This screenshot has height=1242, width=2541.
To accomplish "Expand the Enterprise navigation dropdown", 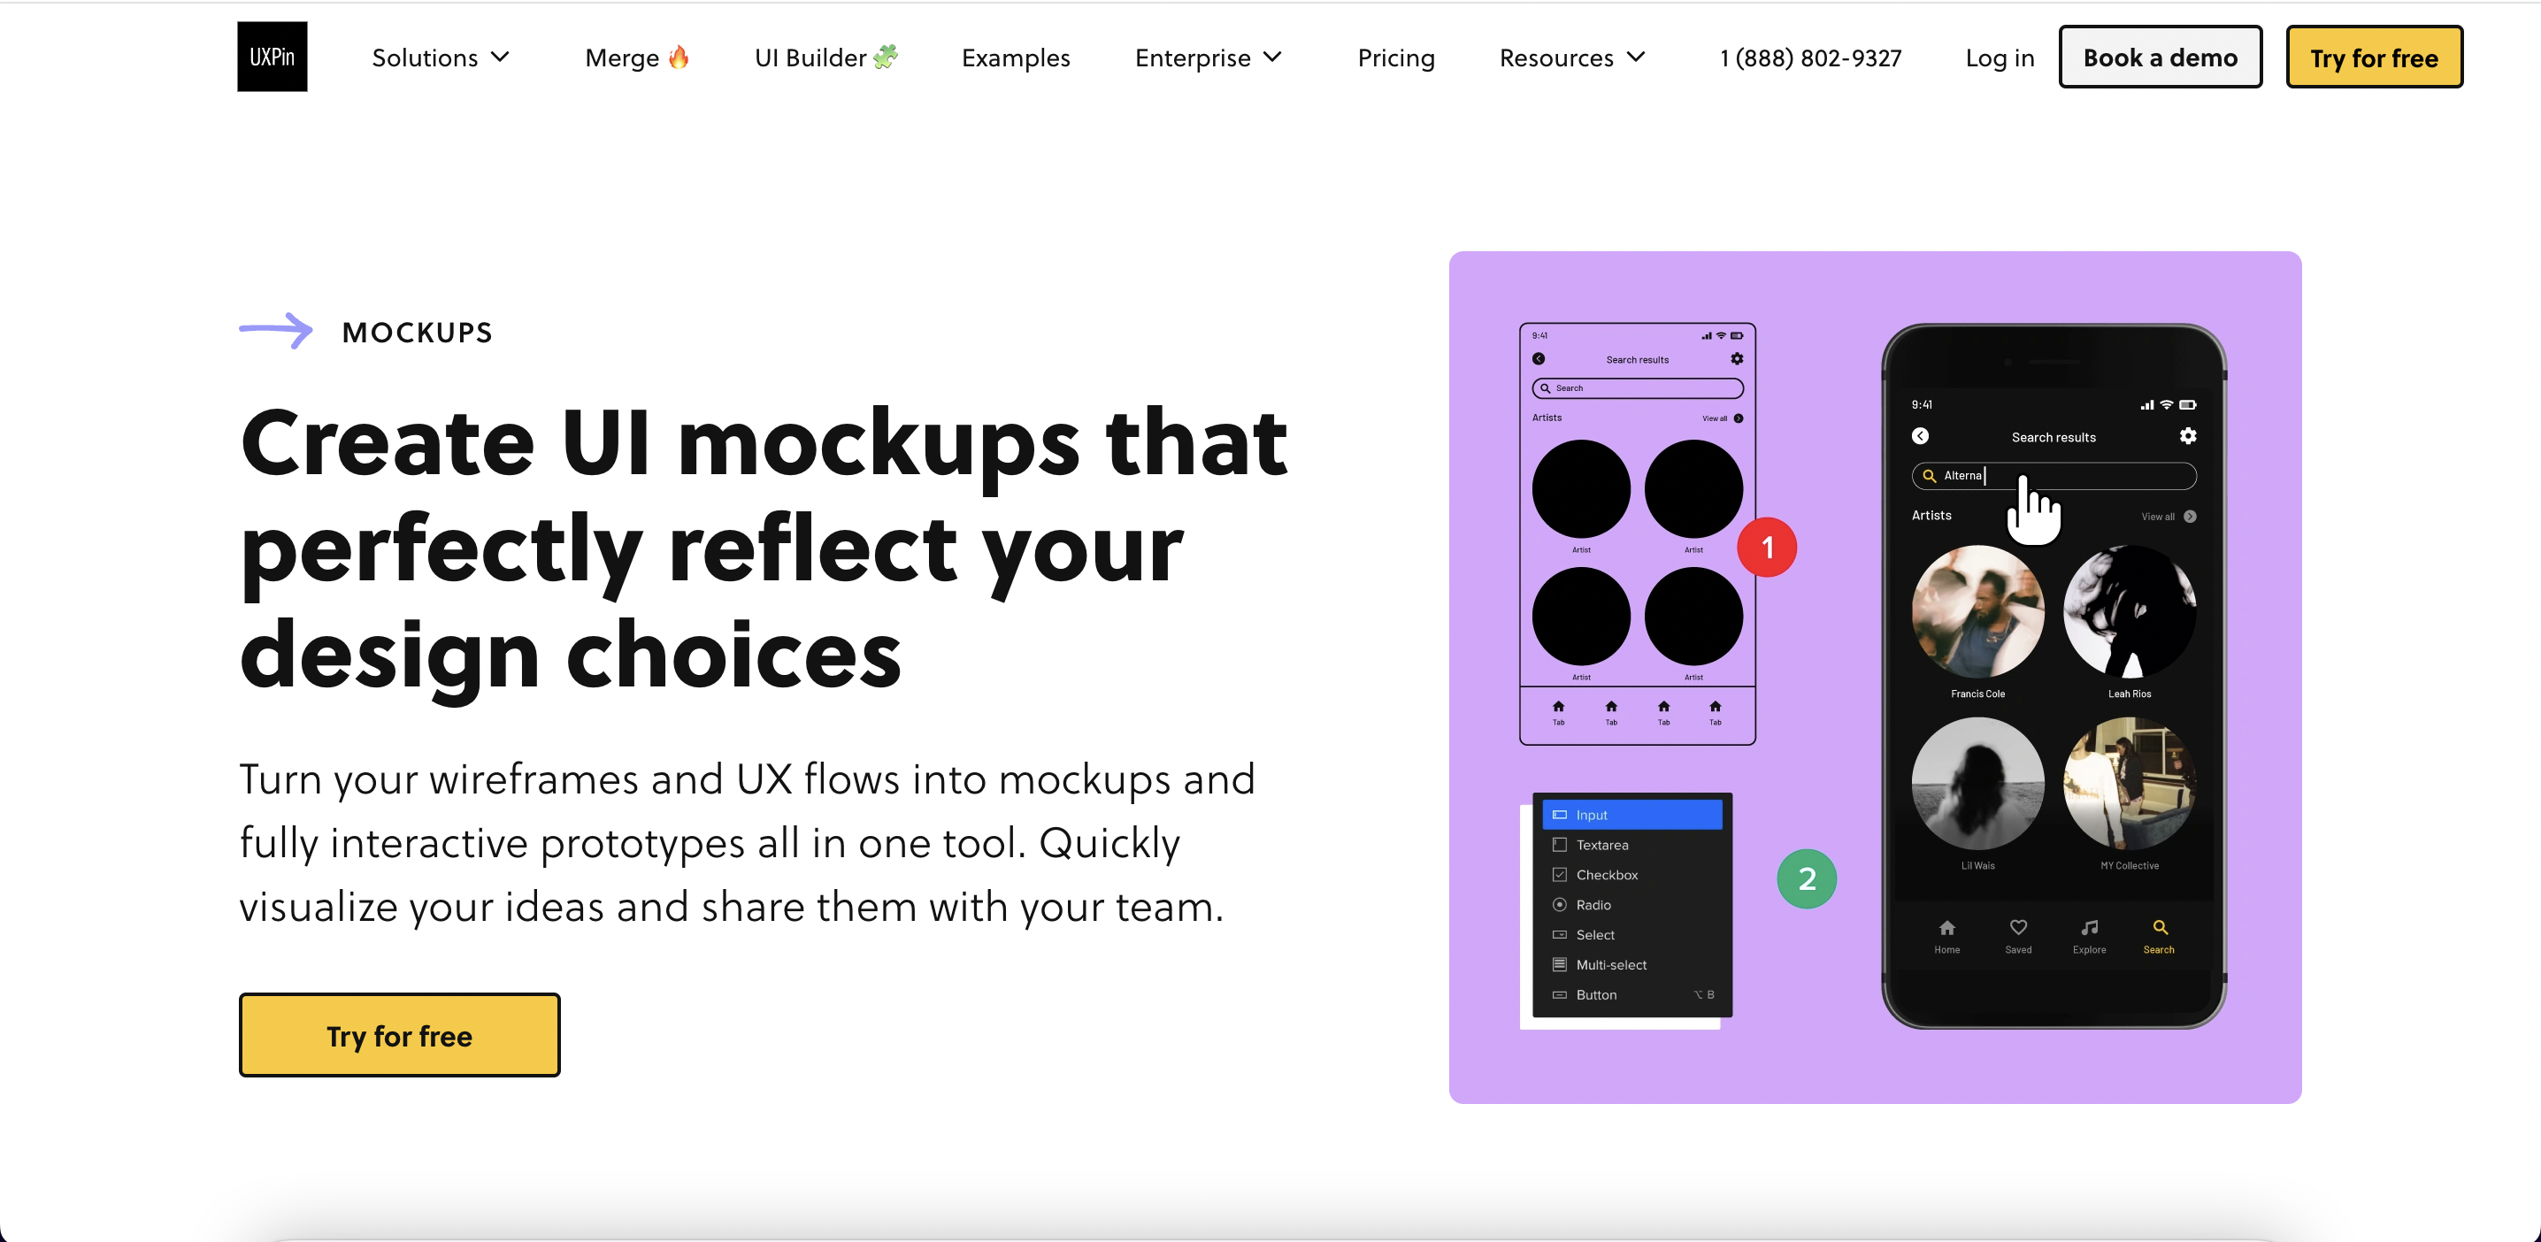I will tap(1212, 57).
